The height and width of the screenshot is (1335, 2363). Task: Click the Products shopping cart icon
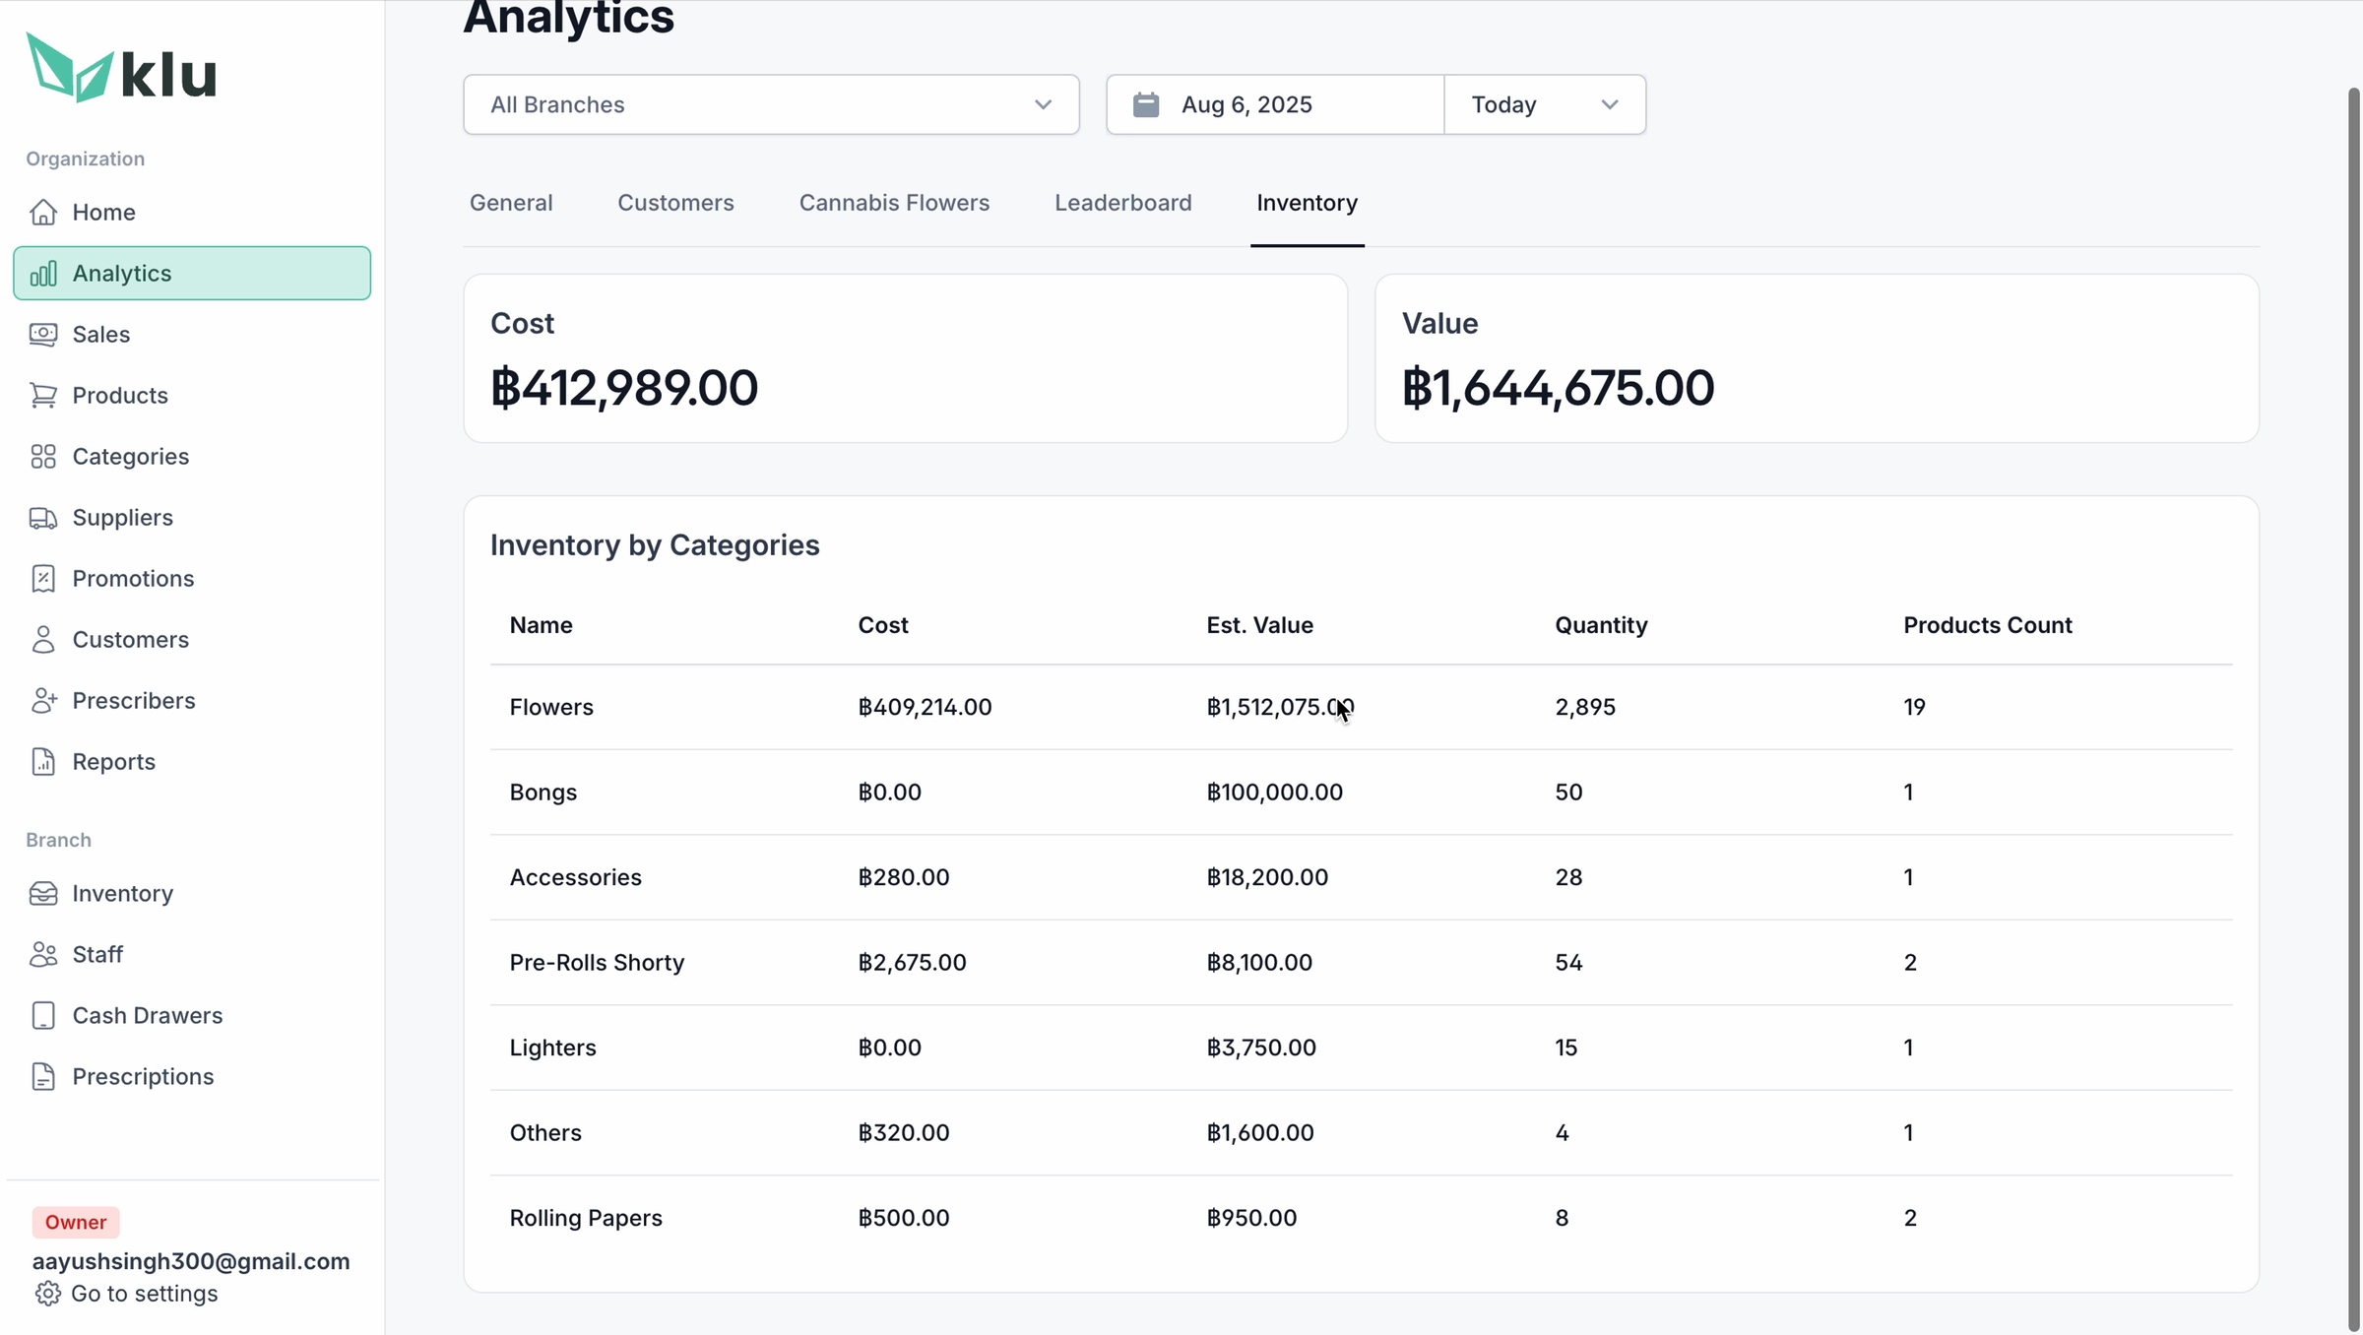tap(43, 395)
